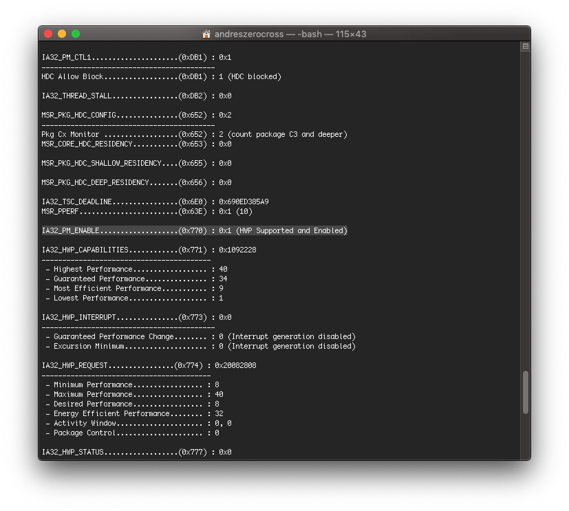This screenshot has height=511, width=569.
Task: Click the green zoom window button
Action: click(76, 34)
